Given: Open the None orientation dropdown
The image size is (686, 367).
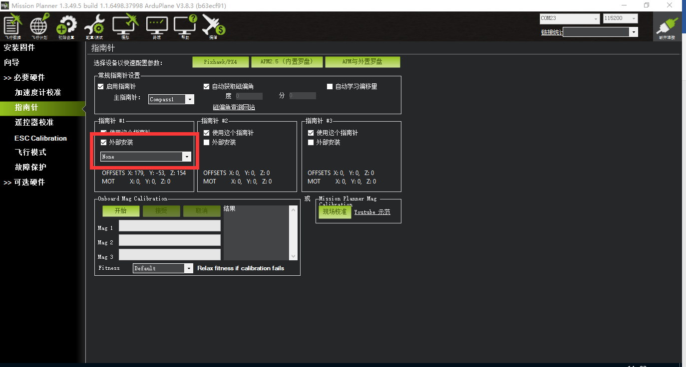Looking at the screenshot, I should (x=146, y=157).
